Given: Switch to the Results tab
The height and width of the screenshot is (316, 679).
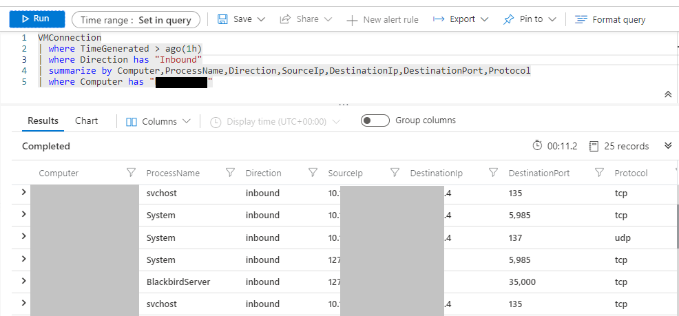Looking at the screenshot, I should coord(43,121).
